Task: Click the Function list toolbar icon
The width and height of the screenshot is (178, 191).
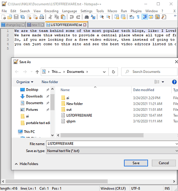Action: [164, 17]
